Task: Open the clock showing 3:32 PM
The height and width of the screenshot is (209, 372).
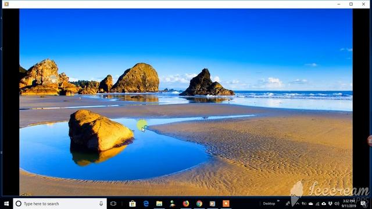Action: pos(349,204)
